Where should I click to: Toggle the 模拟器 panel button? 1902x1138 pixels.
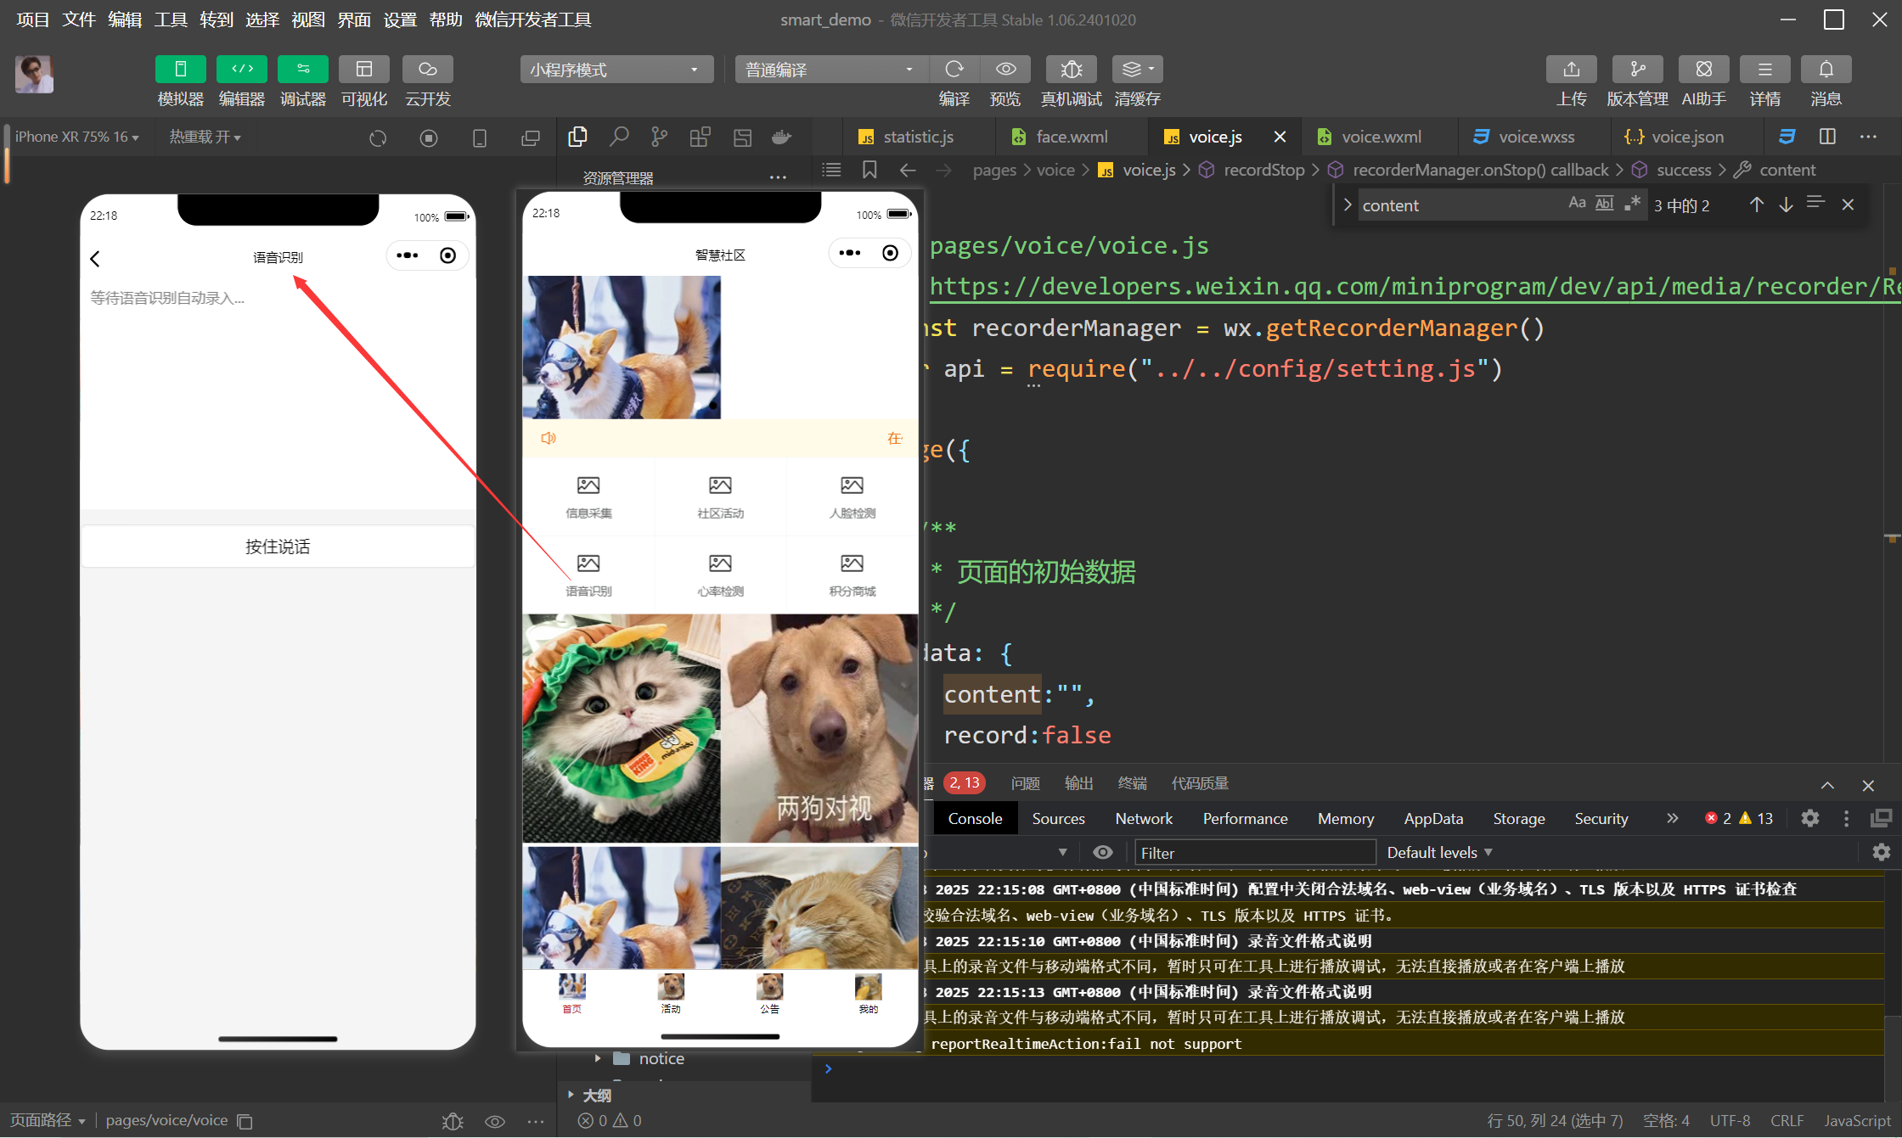point(180,70)
